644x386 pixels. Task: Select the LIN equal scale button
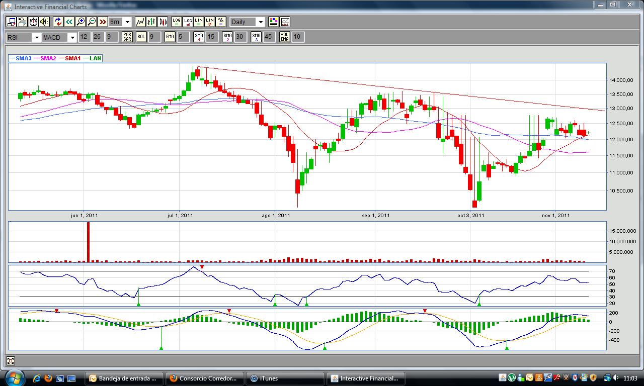pyautogui.click(x=199, y=22)
